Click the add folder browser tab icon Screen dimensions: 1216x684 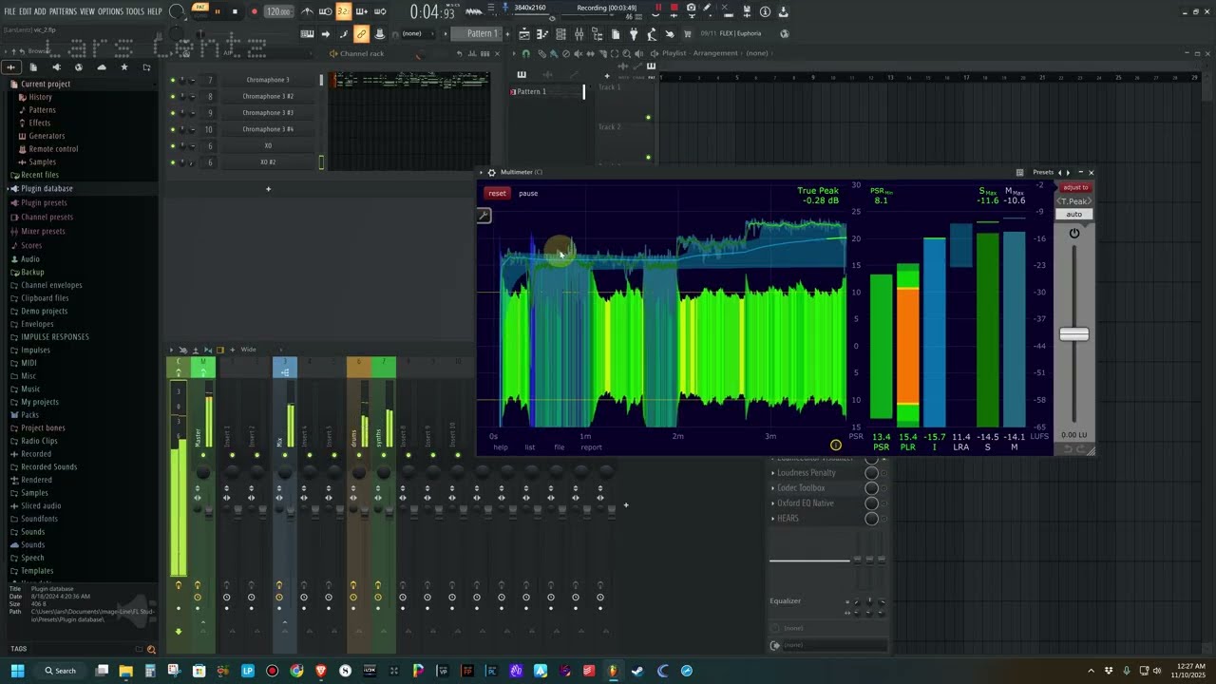[146, 67]
